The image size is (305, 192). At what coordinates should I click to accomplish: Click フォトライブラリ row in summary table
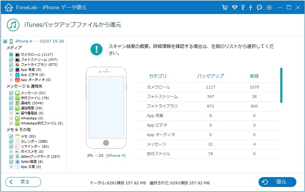(208, 106)
